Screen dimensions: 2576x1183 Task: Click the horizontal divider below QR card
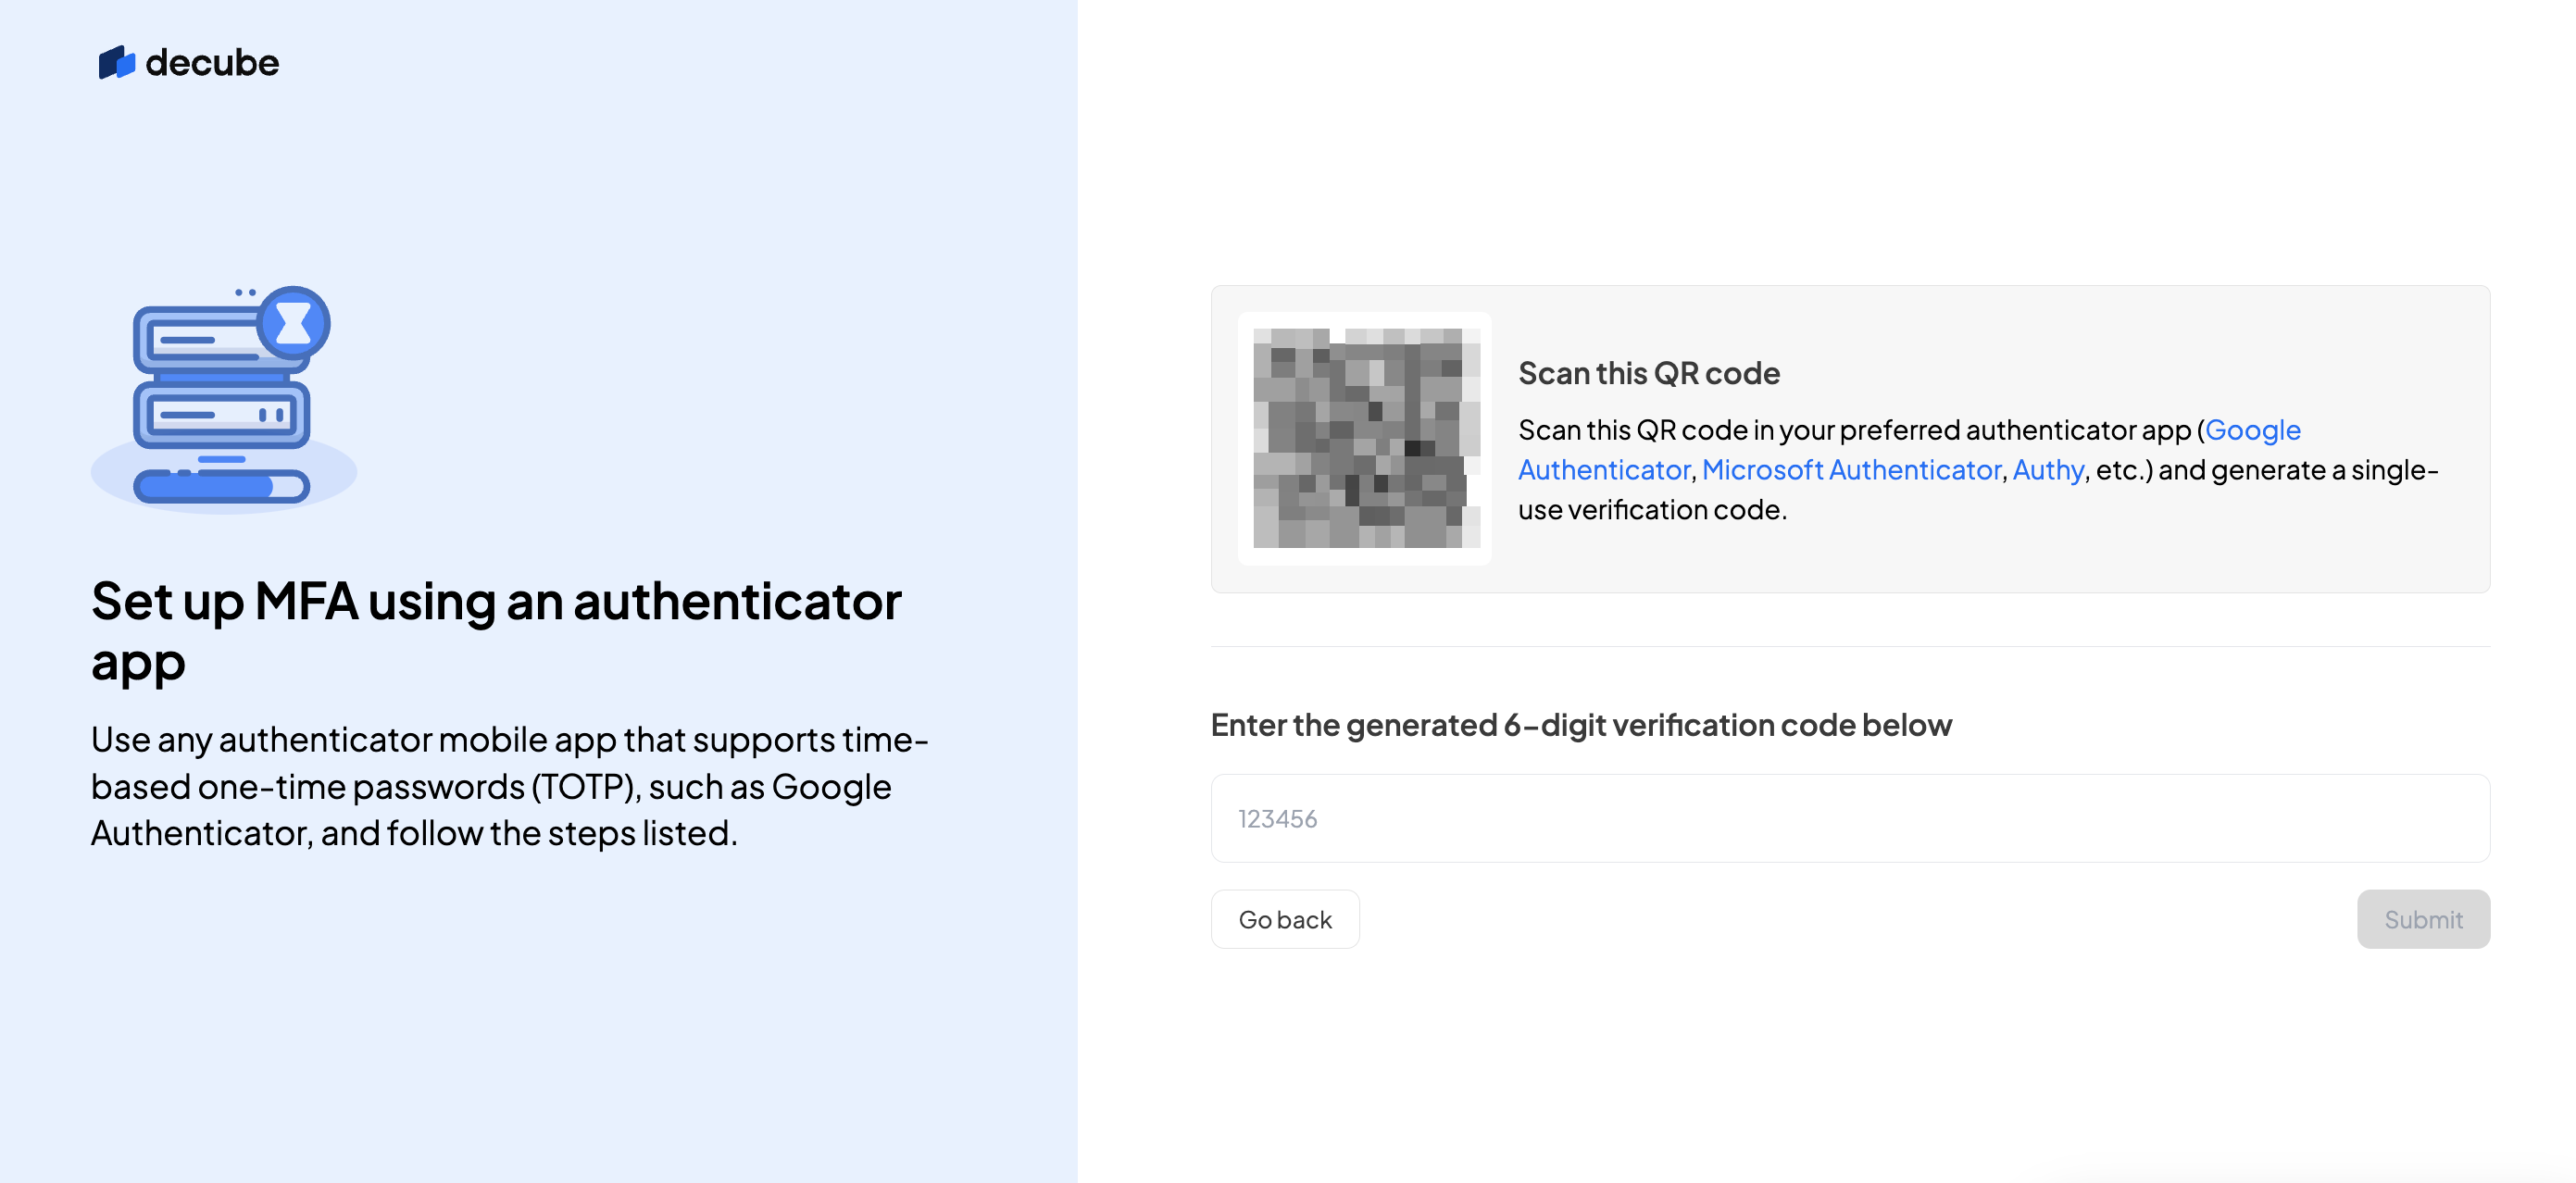(x=1849, y=646)
